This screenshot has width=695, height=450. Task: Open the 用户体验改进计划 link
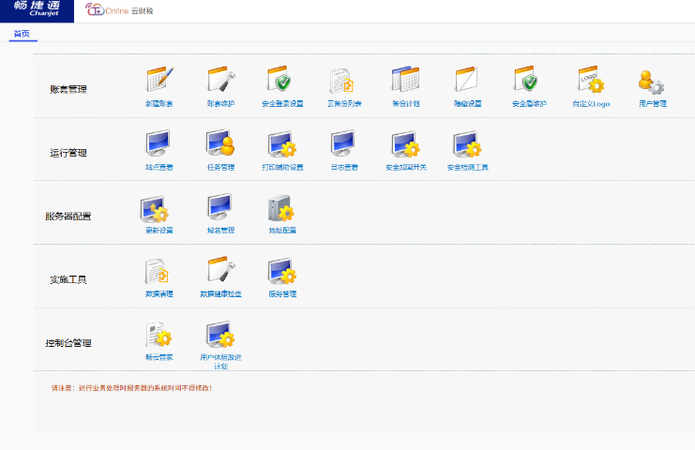220,361
